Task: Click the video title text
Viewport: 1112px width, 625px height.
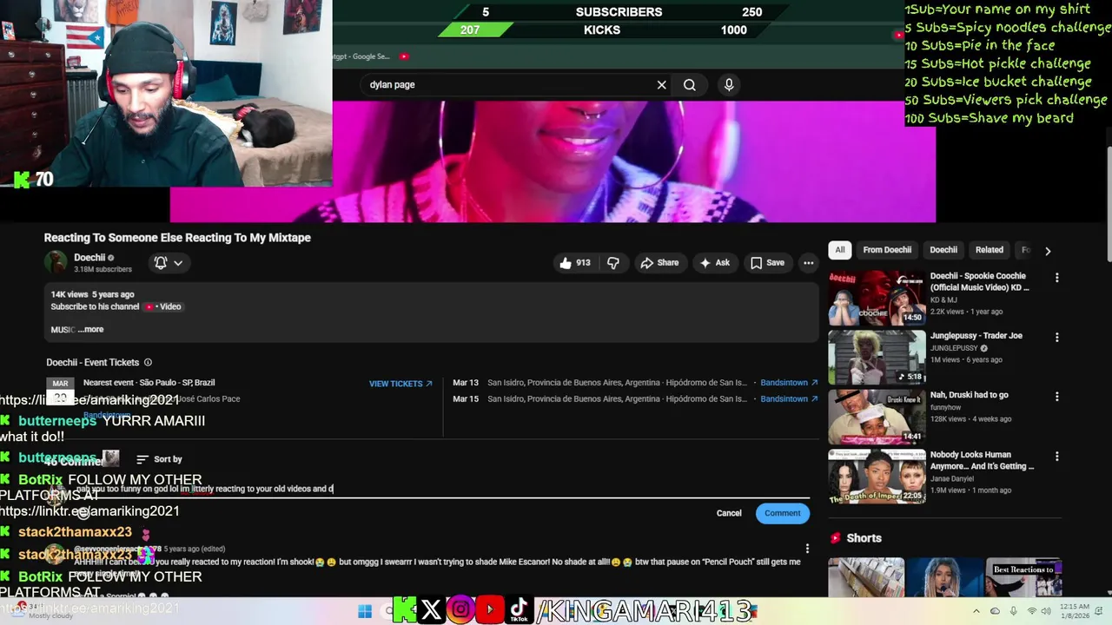Action: tap(177, 238)
